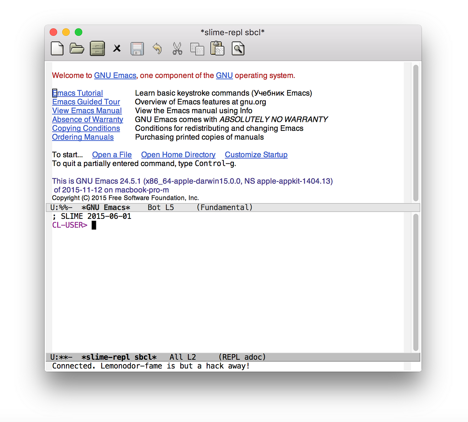Minimize window with the yellow button
Image resolution: width=468 pixels, height=422 pixels.
66,32
